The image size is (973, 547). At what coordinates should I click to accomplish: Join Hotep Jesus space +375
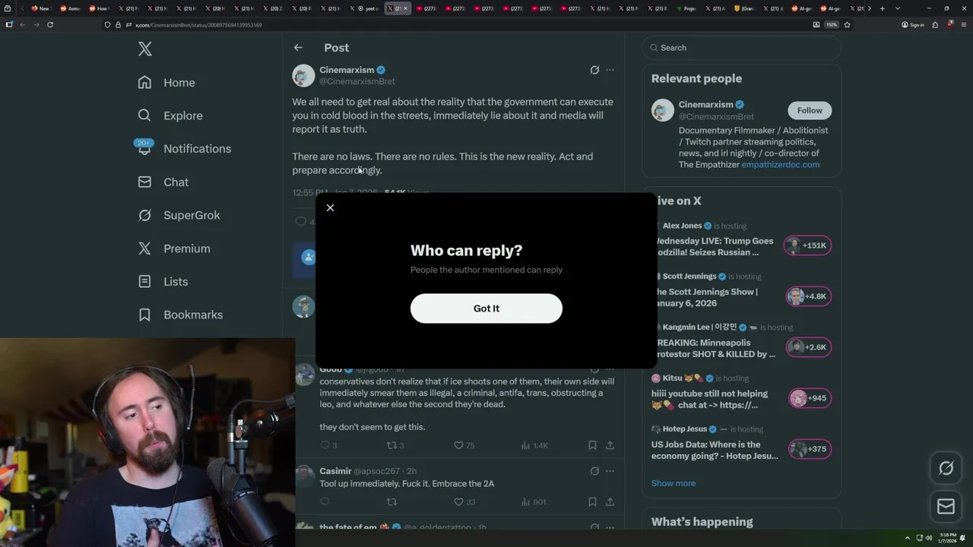[x=810, y=449]
